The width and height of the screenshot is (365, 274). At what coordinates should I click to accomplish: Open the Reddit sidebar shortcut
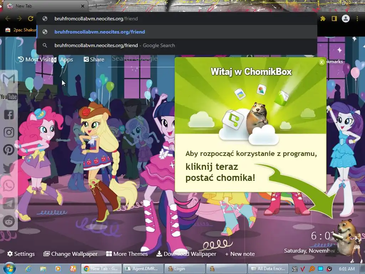point(9,221)
